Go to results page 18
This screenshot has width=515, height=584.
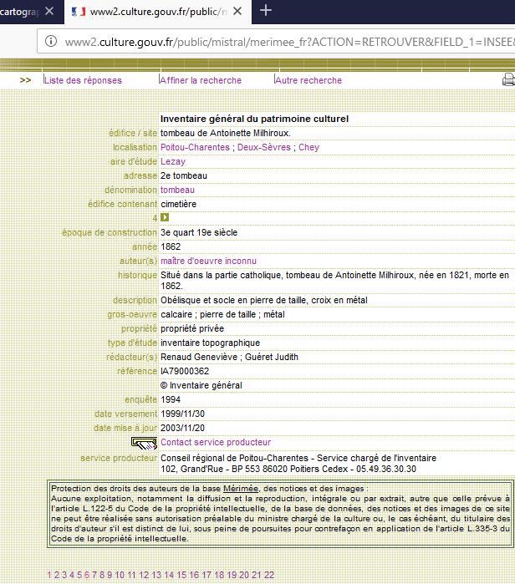pos(220,575)
